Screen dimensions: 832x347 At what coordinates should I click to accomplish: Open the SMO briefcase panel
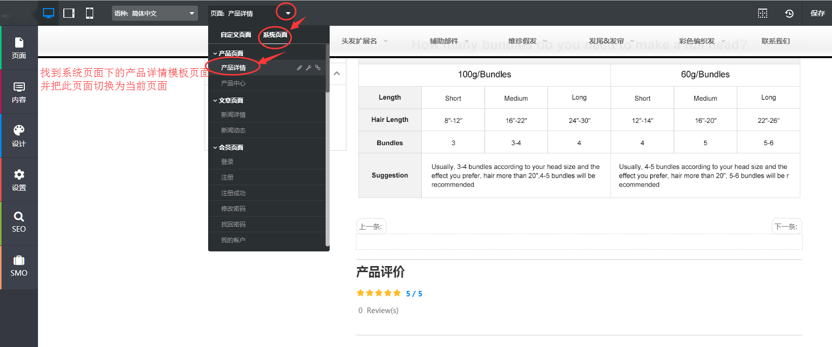point(19,266)
